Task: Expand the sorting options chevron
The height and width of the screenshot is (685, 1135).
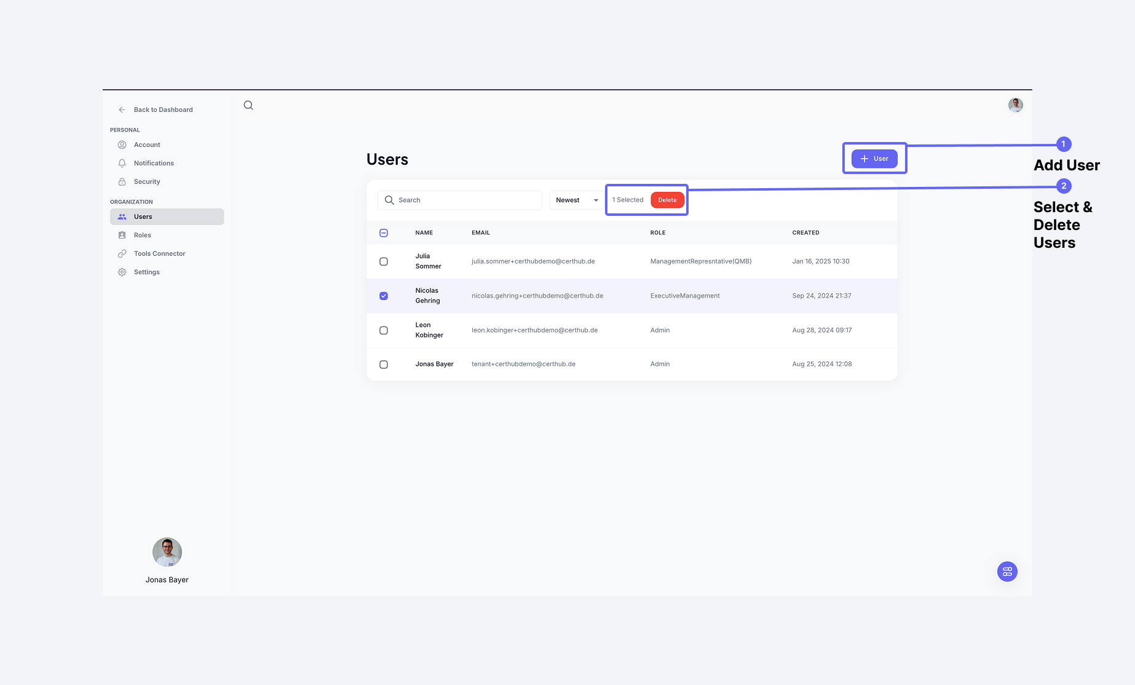Action: point(595,200)
